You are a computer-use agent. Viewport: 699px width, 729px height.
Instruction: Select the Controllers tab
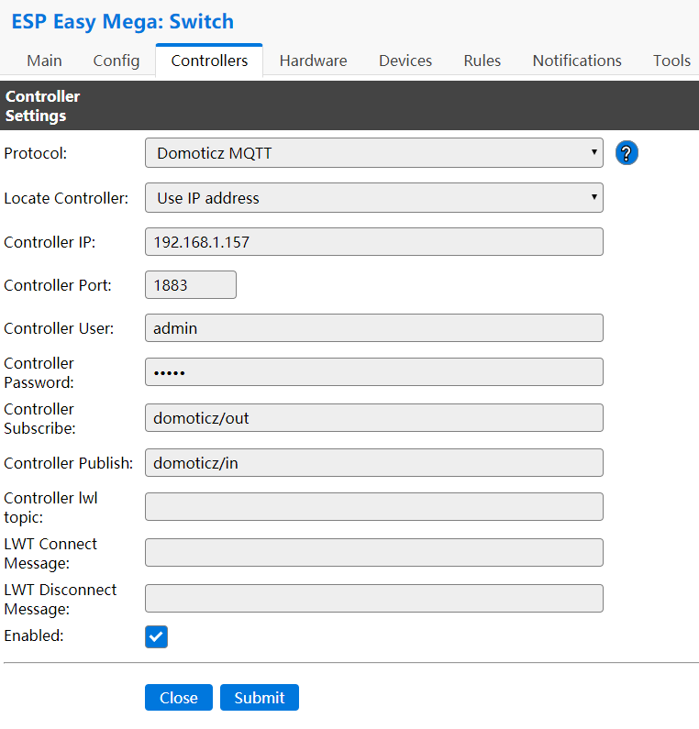tap(209, 61)
